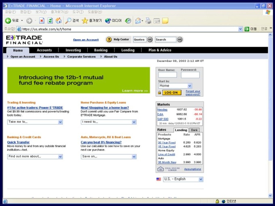Click Corporate Services in sub-navigation
This screenshot has height=206, width=275.
click(x=81, y=57)
